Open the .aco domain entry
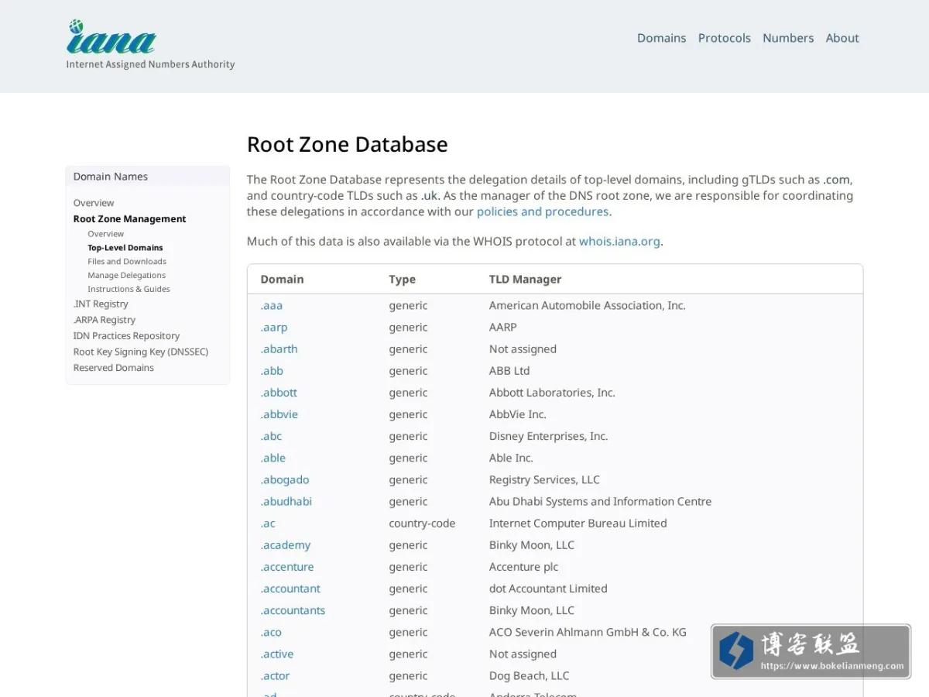The image size is (929, 697). click(x=271, y=632)
